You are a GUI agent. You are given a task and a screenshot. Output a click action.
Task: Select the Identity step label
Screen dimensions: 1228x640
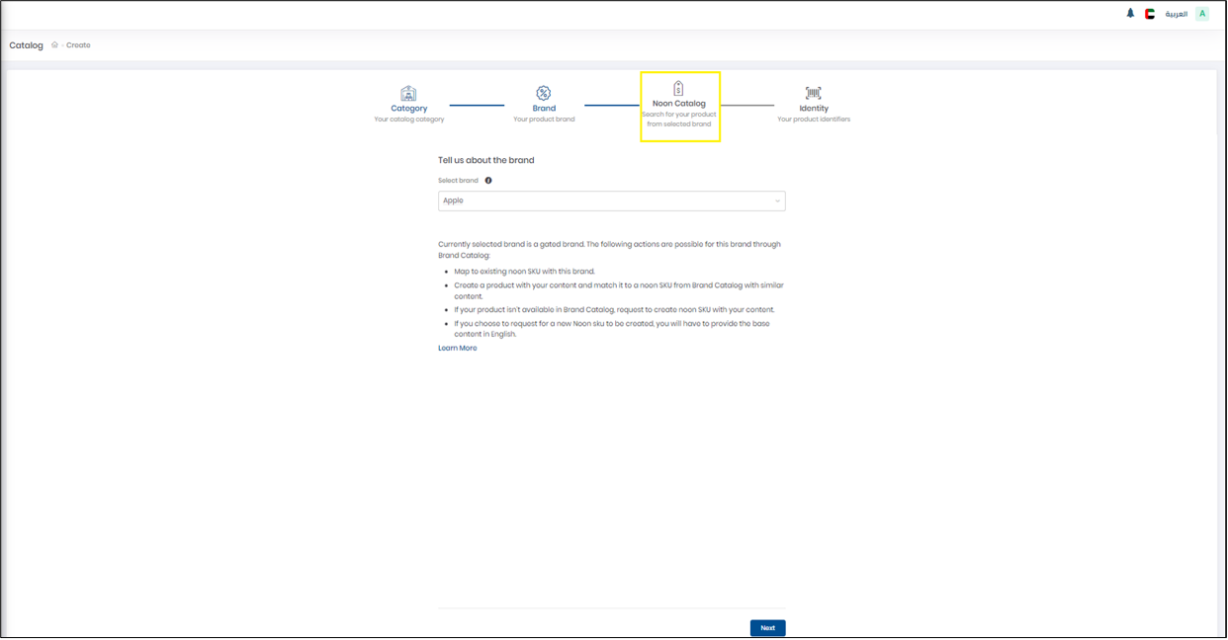tap(814, 109)
